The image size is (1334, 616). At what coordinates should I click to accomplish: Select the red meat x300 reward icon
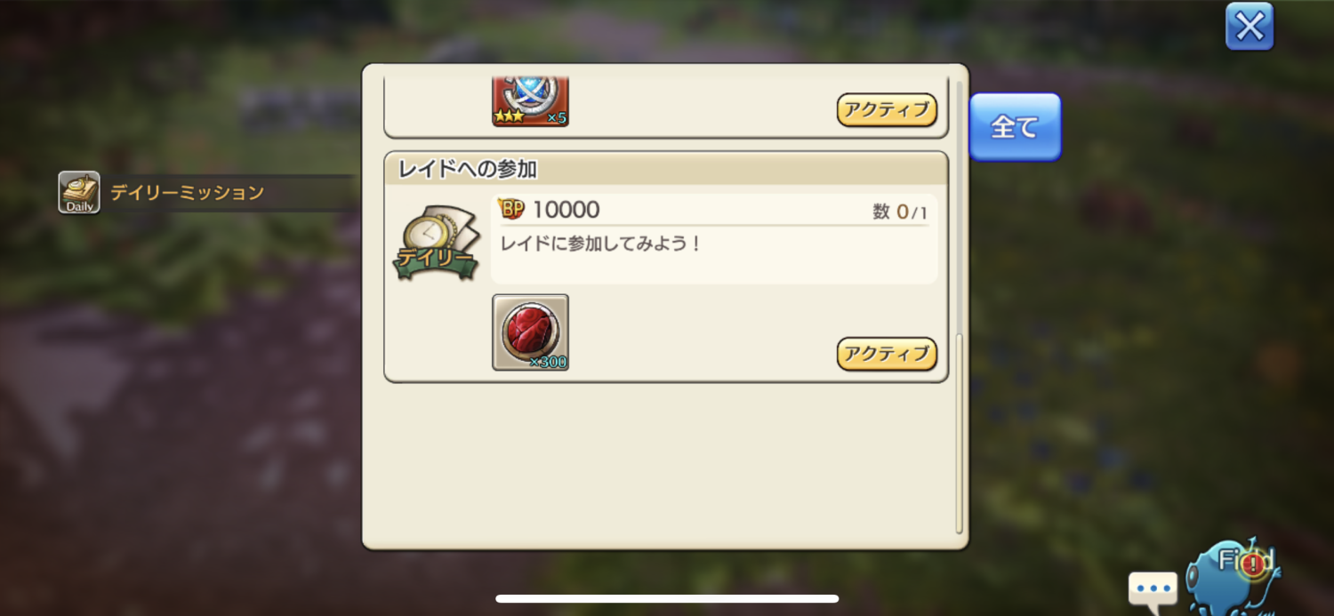(x=530, y=332)
